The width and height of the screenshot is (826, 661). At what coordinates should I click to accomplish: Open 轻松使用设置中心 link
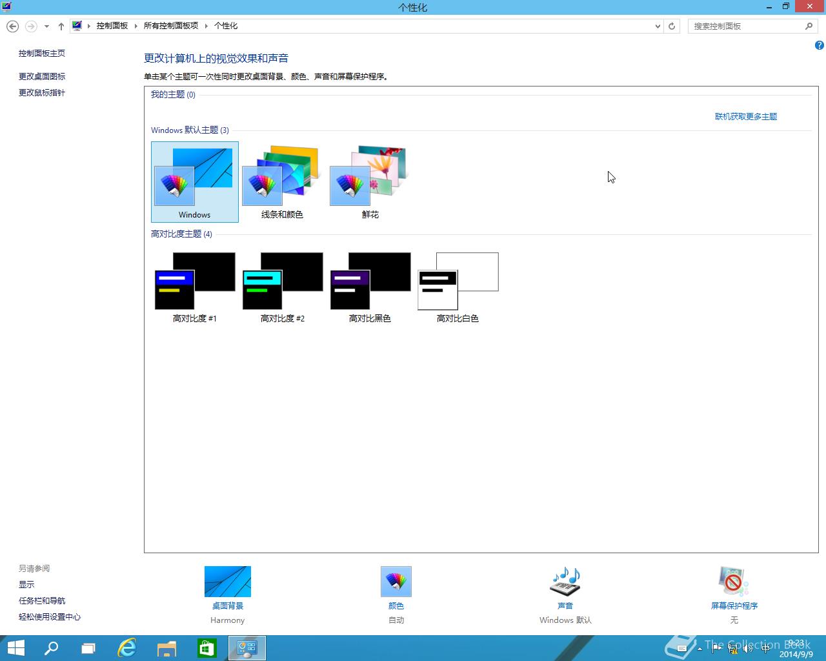pyautogui.click(x=50, y=616)
